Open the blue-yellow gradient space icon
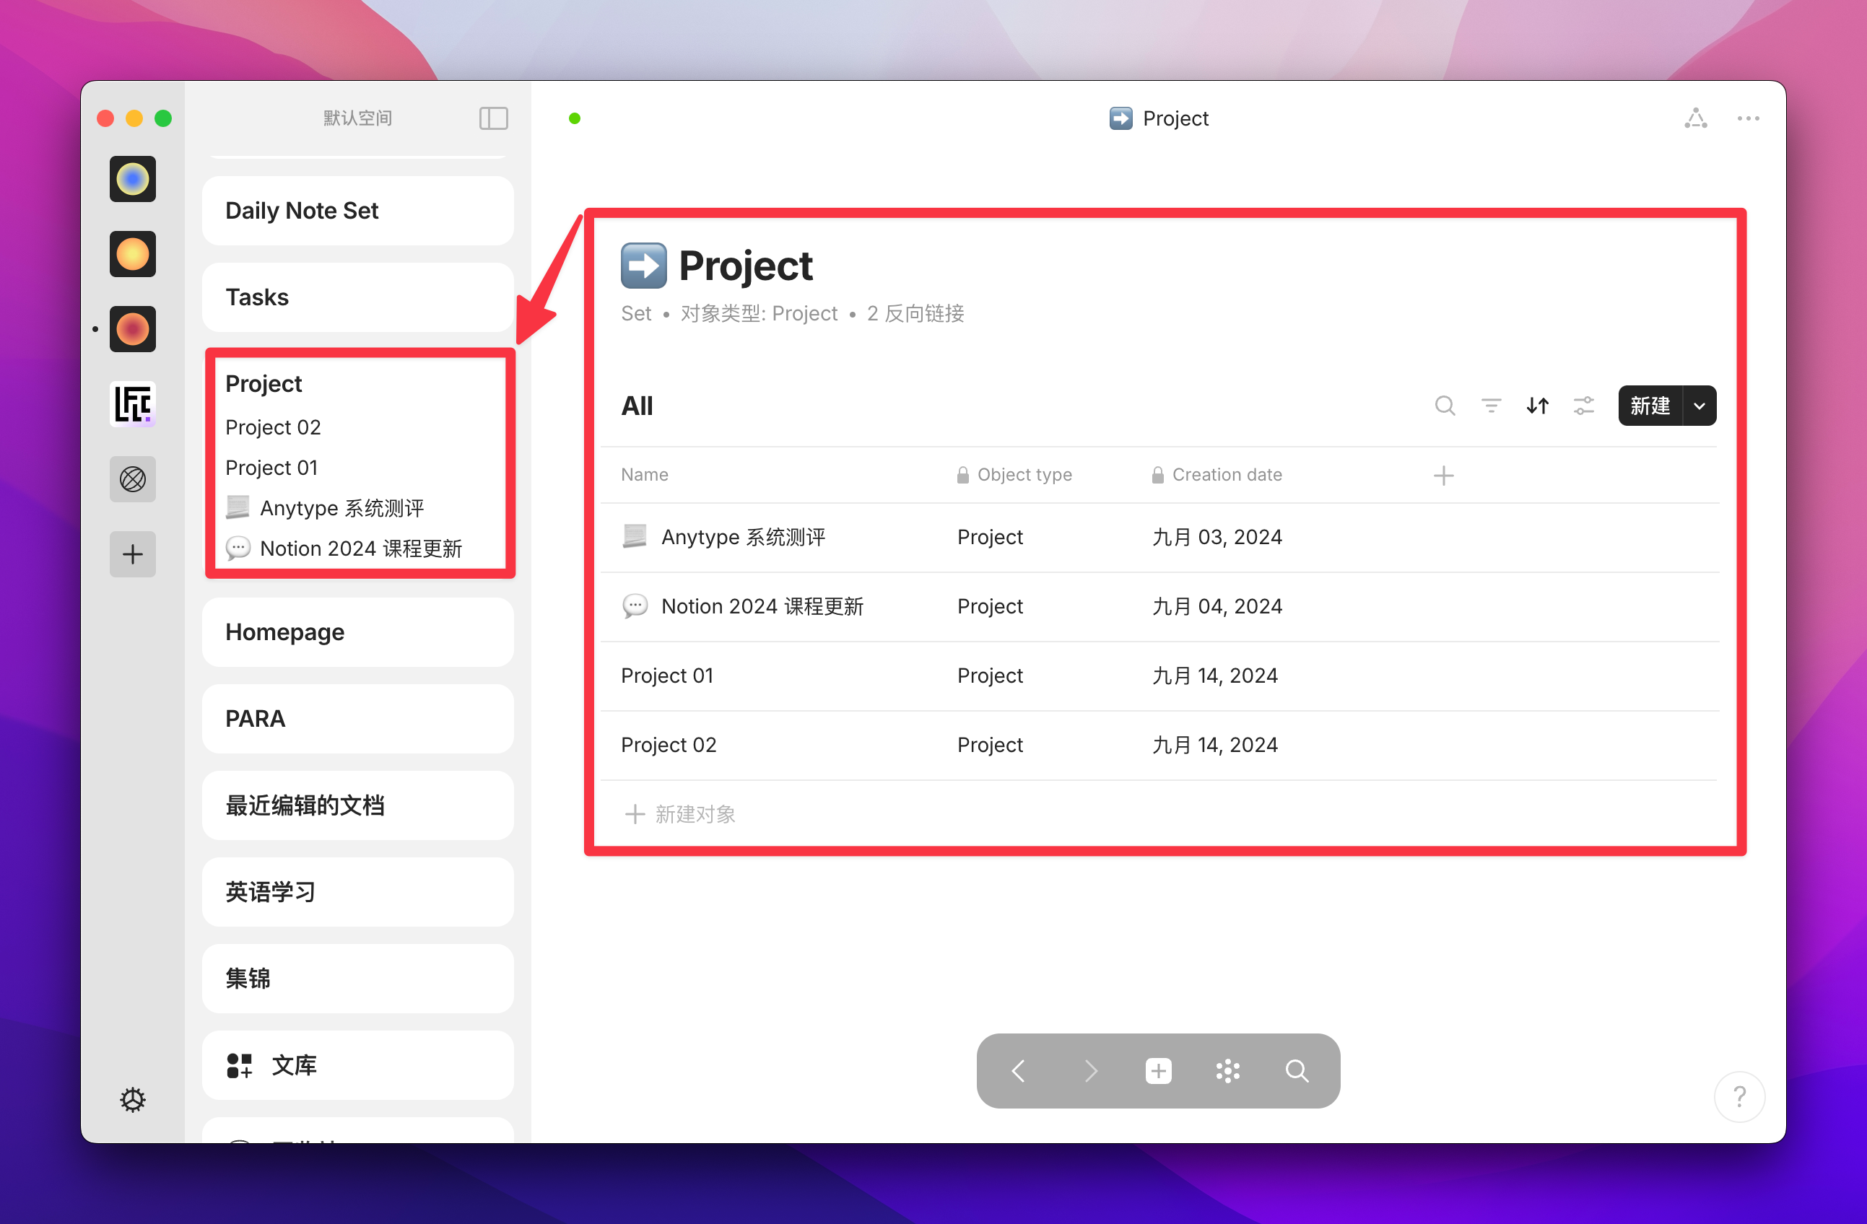Viewport: 1867px width, 1224px height. point(133,179)
